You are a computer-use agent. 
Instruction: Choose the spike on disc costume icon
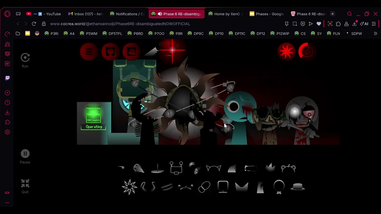tap(157, 168)
